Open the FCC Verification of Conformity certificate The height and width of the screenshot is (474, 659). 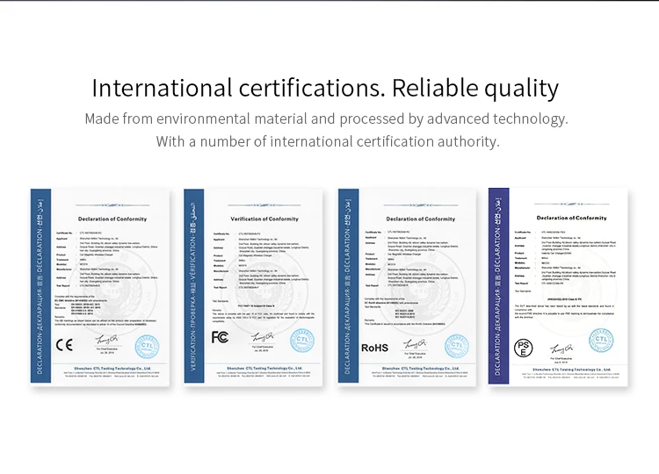click(253, 286)
